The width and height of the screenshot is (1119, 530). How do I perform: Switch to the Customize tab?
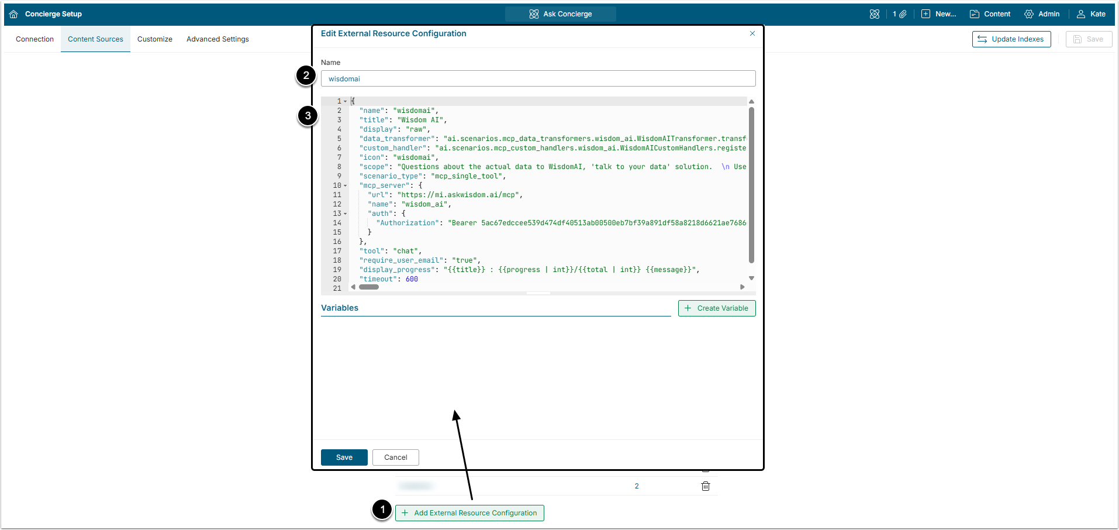154,39
